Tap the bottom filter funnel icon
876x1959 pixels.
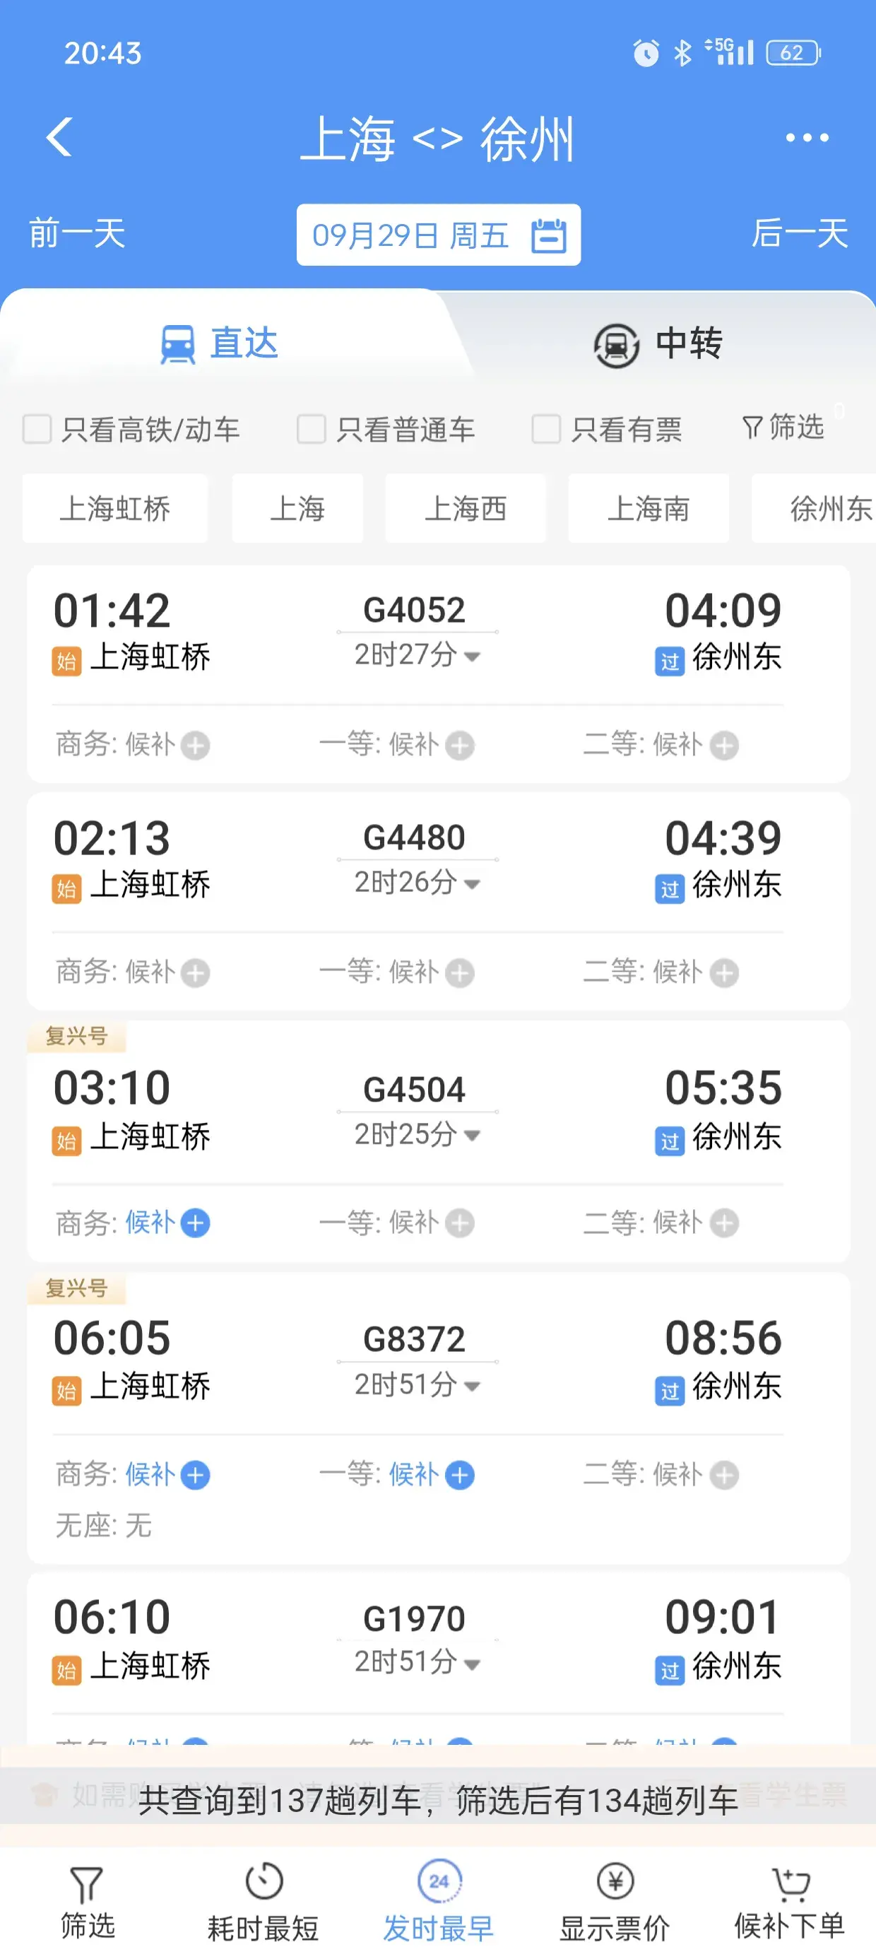(x=87, y=1886)
